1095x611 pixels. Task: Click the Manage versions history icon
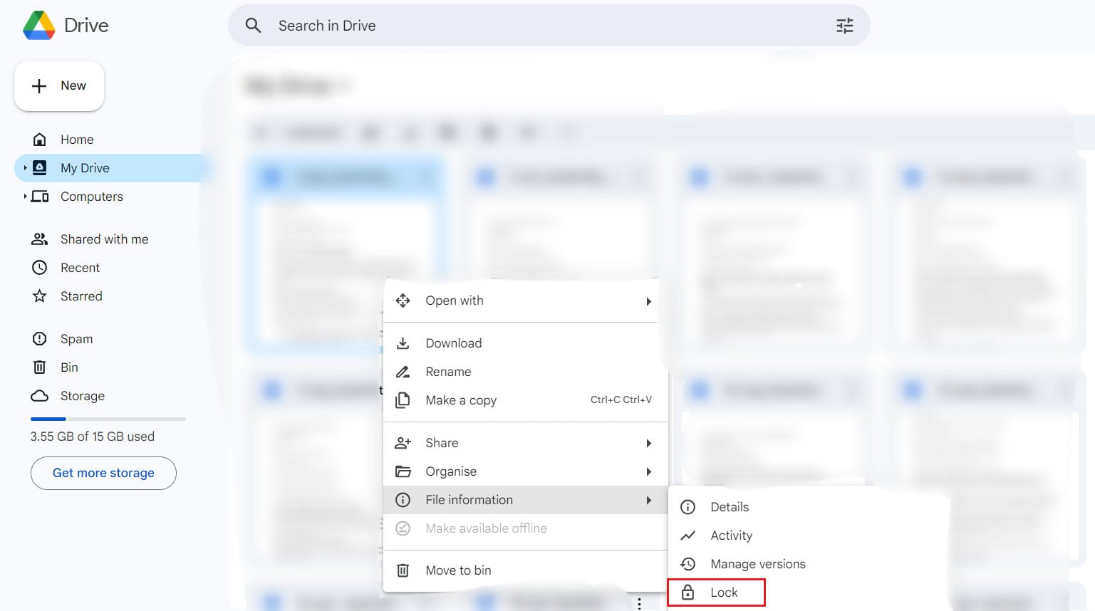[688, 563]
